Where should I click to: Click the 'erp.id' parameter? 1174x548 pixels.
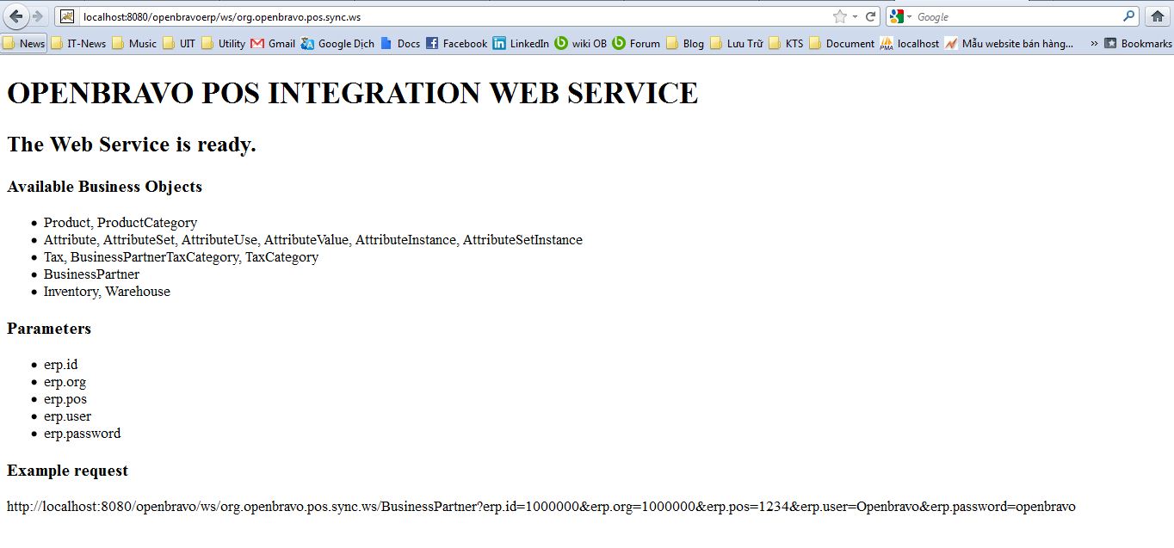(60, 365)
